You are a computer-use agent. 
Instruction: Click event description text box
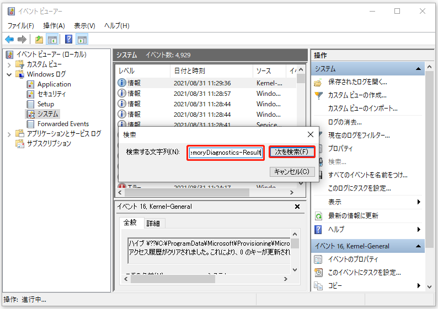209,251
